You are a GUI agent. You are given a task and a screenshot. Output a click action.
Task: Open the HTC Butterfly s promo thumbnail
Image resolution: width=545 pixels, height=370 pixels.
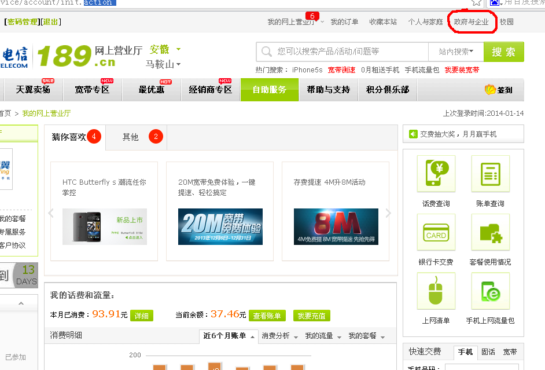105,227
